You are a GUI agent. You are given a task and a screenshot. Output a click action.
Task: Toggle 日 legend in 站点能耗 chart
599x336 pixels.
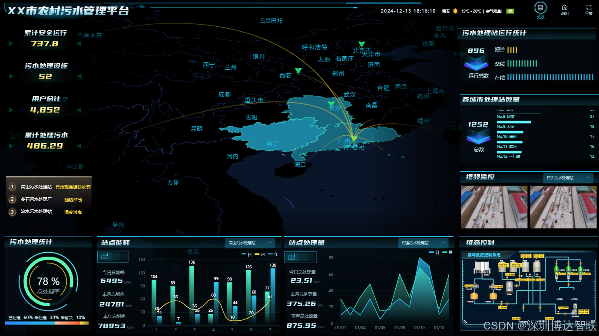pyautogui.click(x=246, y=254)
